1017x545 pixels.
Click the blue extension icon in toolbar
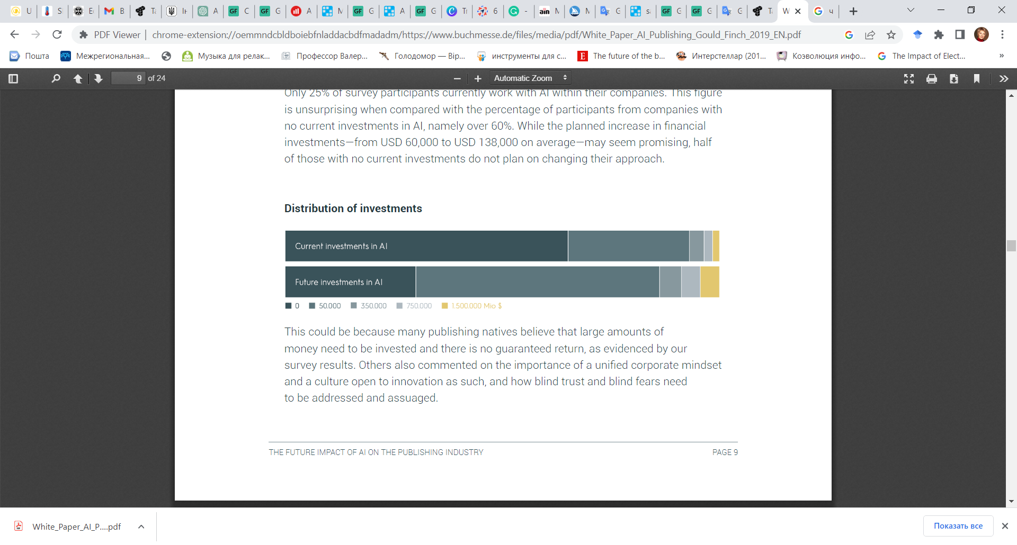click(917, 34)
